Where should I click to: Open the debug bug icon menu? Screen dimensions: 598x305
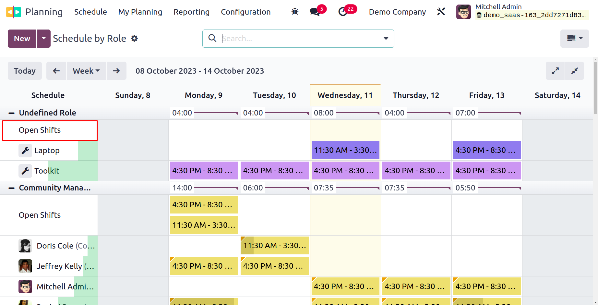295,12
